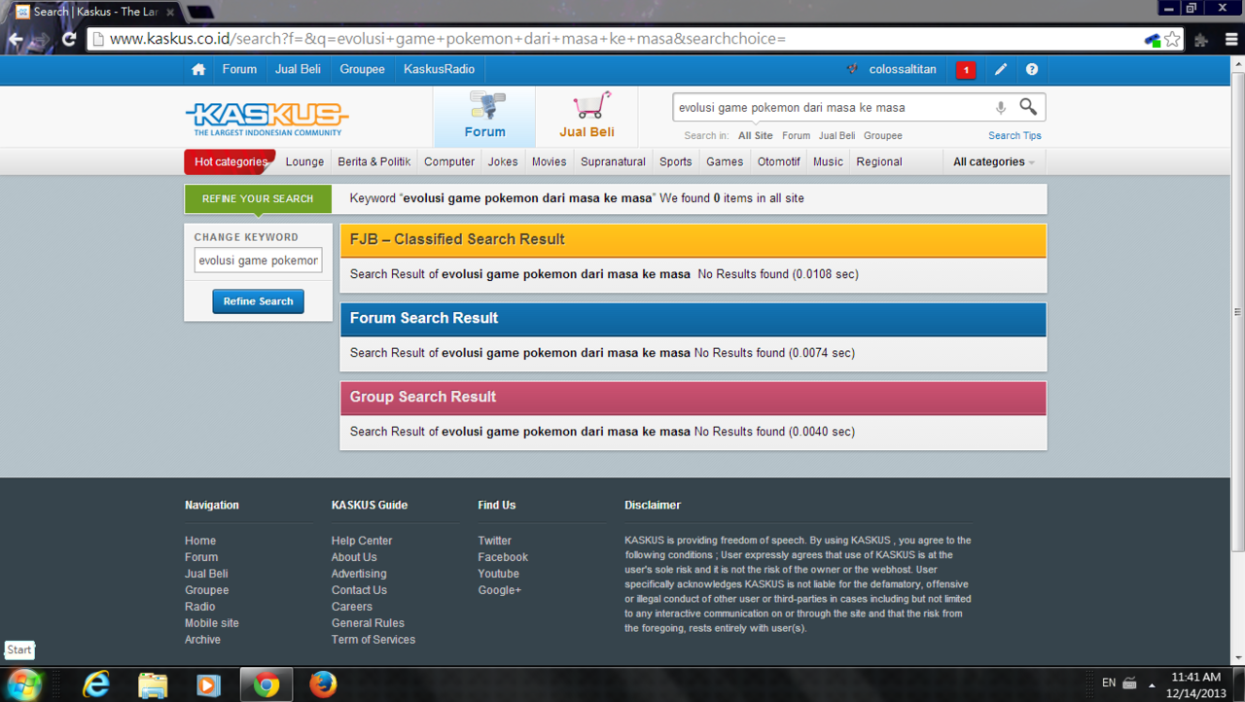Click the colossaltitan username link
Image resolution: width=1245 pixels, height=702 pixels.
pyautogui.click(x=903, y=70)
